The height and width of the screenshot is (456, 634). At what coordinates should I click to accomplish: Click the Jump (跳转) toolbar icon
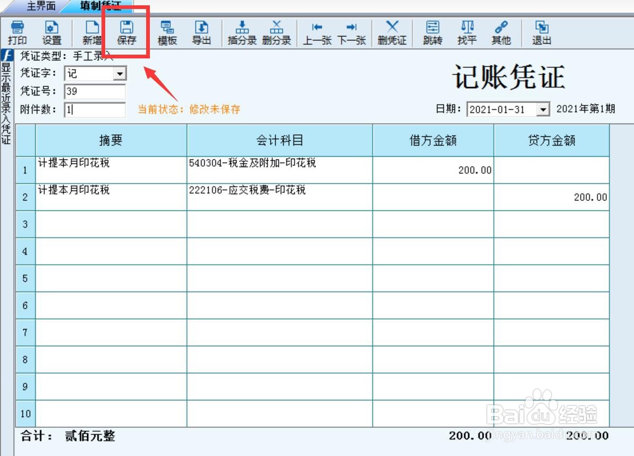[433, 33]
